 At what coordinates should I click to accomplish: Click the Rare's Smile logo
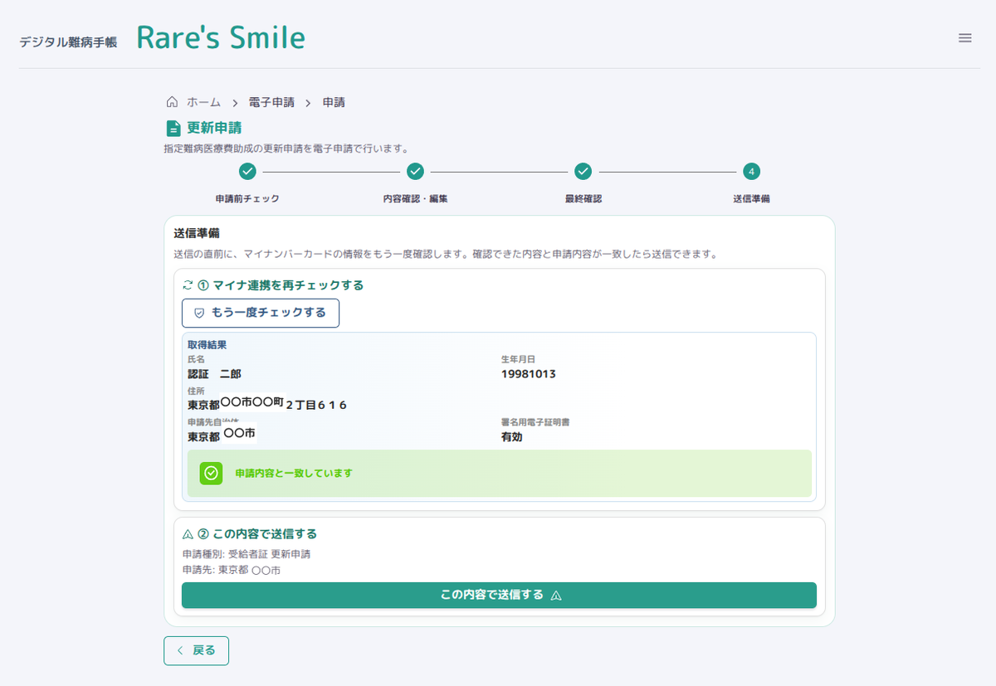click(221, 37)
